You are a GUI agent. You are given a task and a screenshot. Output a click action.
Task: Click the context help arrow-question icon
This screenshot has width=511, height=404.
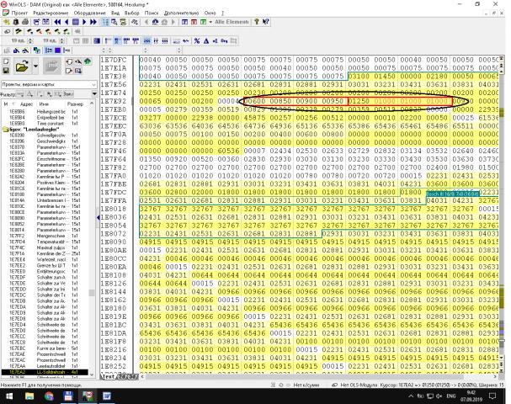coord(266,22)
